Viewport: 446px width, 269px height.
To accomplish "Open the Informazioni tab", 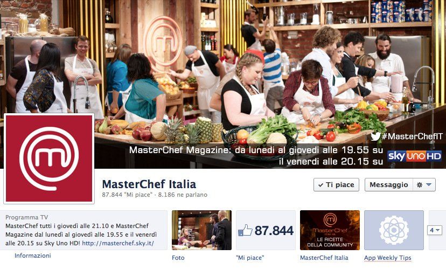I will click(x=33, y=256).
